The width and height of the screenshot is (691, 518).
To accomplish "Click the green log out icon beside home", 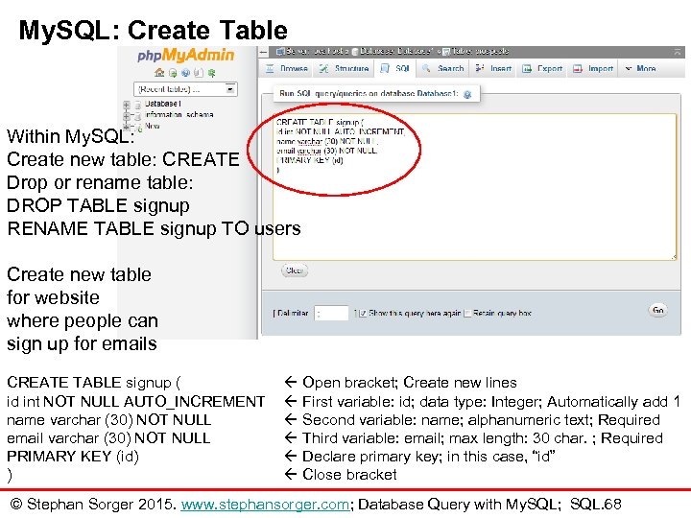I will (173, 73).
